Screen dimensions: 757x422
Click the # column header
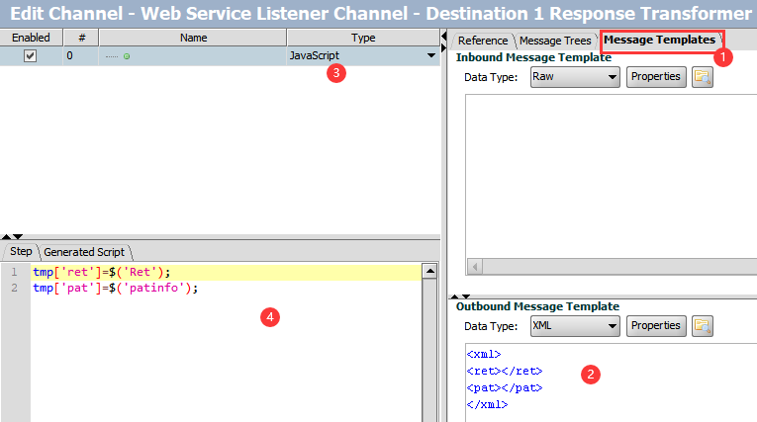(81, 38)
